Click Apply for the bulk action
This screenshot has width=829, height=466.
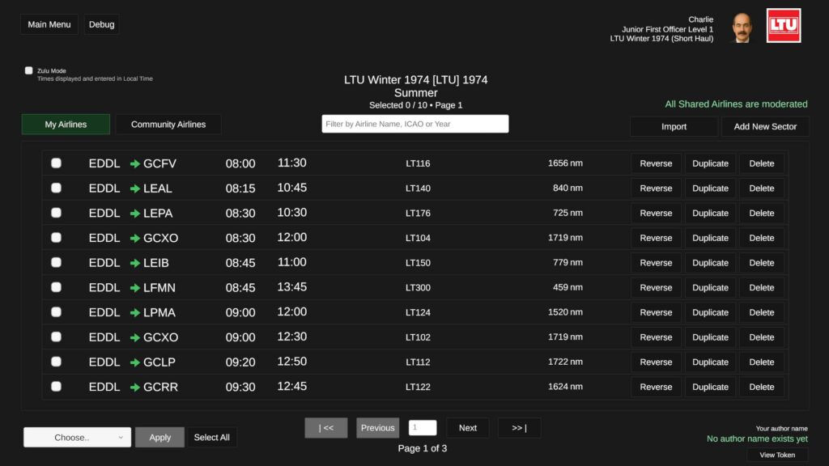click(159, 438)
